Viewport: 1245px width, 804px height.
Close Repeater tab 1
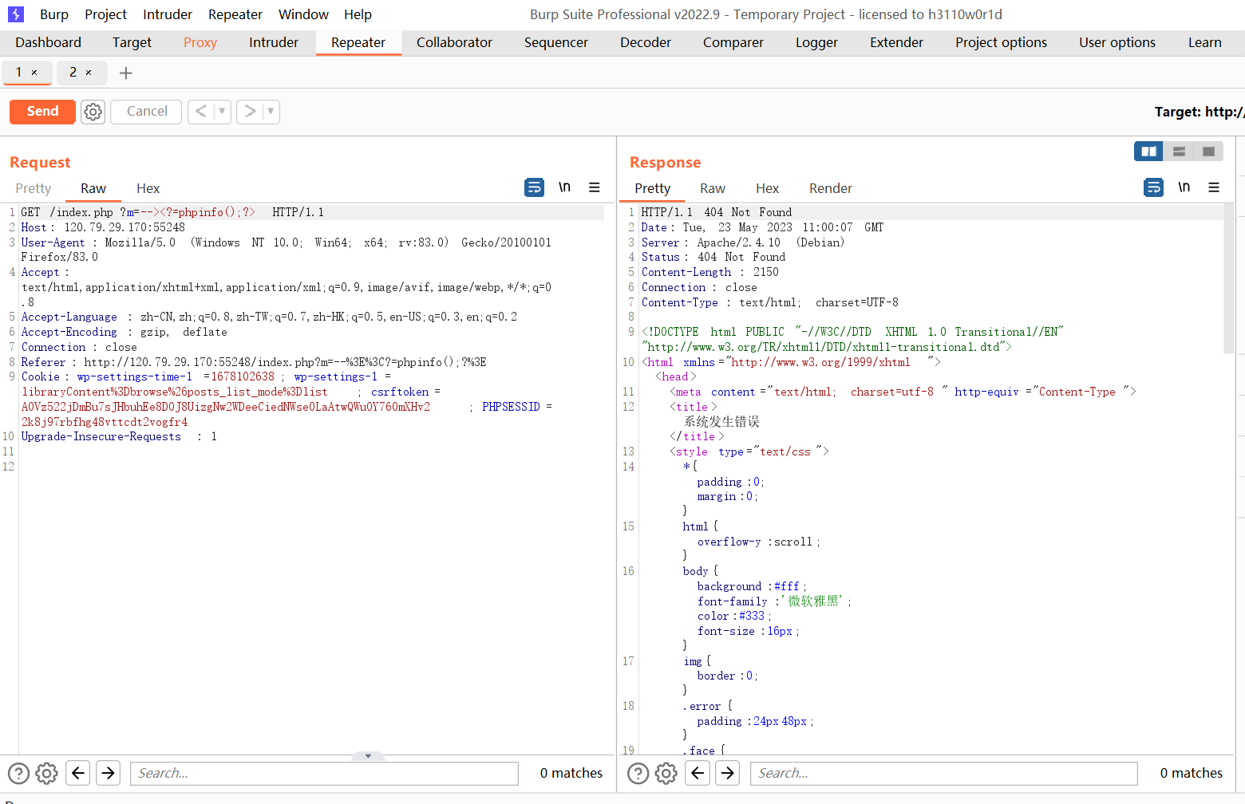(34, 73)
